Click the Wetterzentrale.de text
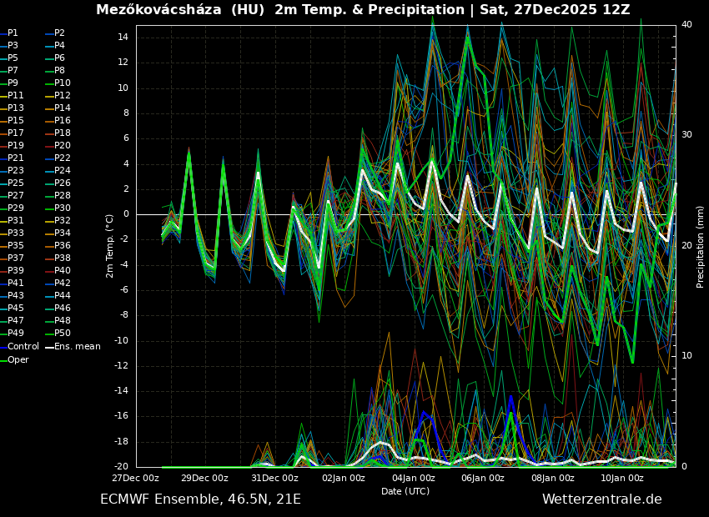Viewport: 709px width, 517px height. coord(601,499)
